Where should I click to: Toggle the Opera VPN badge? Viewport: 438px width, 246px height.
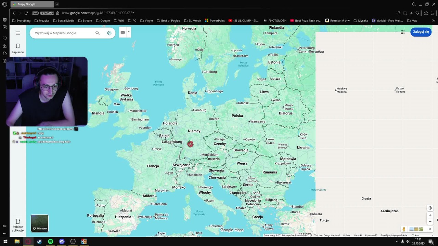[x=35, y=13]
